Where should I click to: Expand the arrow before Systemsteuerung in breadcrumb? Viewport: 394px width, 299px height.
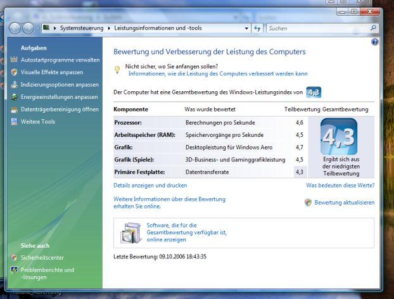coord(54,28)
